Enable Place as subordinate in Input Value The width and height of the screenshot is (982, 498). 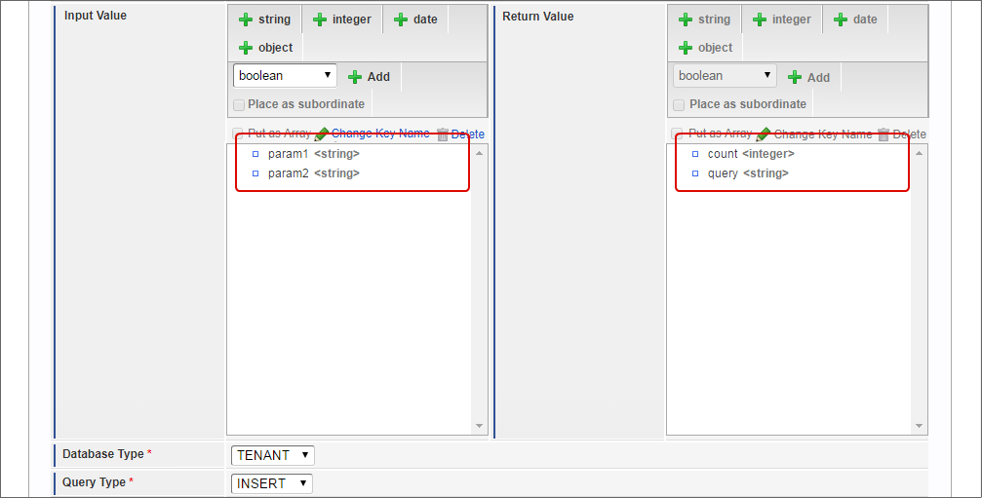coord(240,104)
